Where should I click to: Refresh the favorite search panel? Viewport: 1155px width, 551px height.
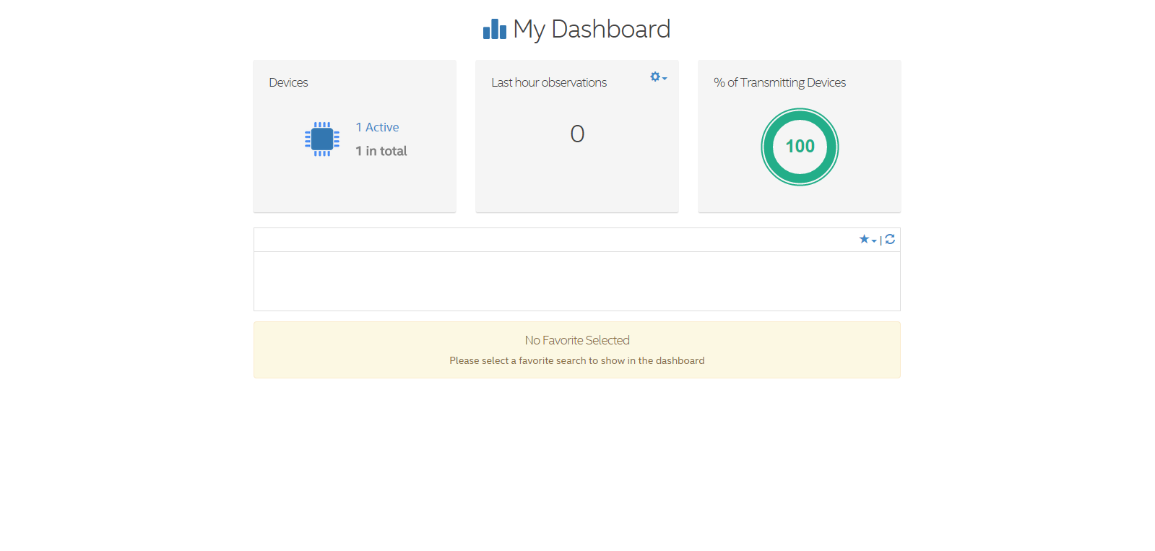(x=890, y=239)
